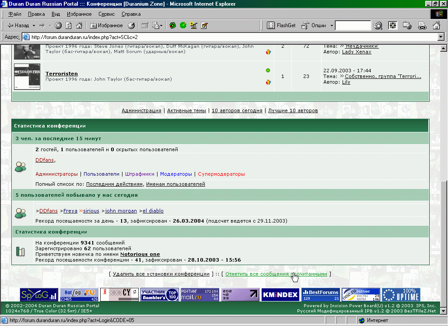Viewport: 448px width, 326px height.
Task: Go to Home page via house icon
Action: [x=79, y=25]
